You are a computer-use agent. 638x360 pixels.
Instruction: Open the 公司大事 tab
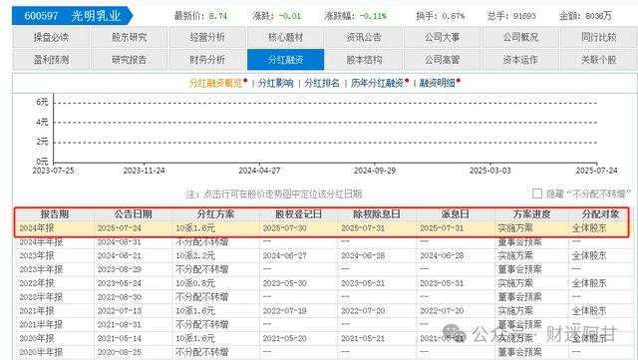pos(442,38)
